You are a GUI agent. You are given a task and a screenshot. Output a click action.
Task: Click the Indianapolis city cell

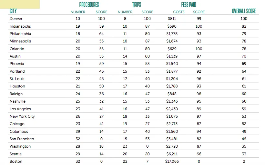coord(20,26)
